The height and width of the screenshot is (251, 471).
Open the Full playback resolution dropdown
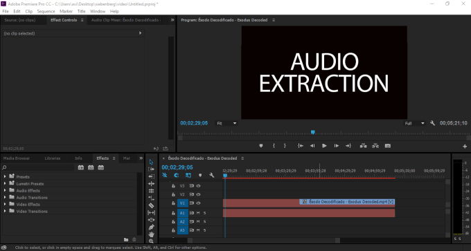click(x=414, y=123)
